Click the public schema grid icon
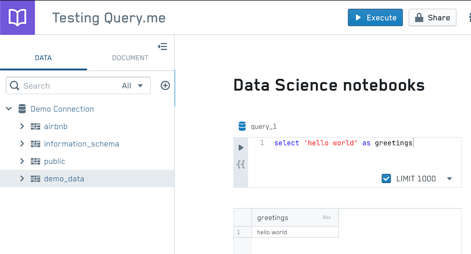 35,161
